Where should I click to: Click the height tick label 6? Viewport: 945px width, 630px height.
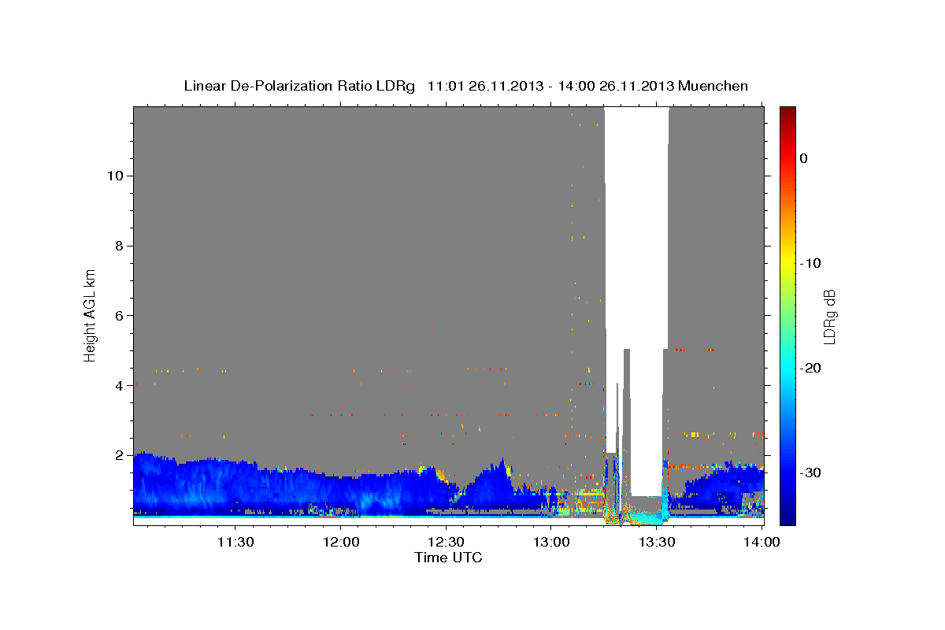[x=120, y=316]
